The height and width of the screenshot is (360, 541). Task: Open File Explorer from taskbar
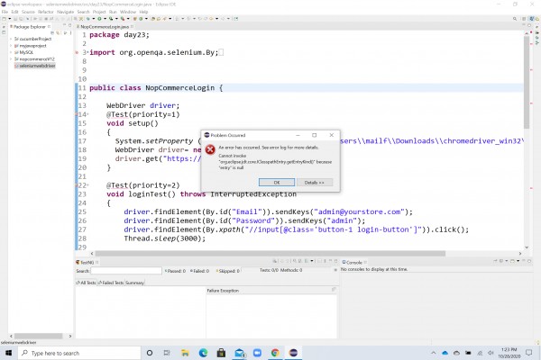click(185, 353)
